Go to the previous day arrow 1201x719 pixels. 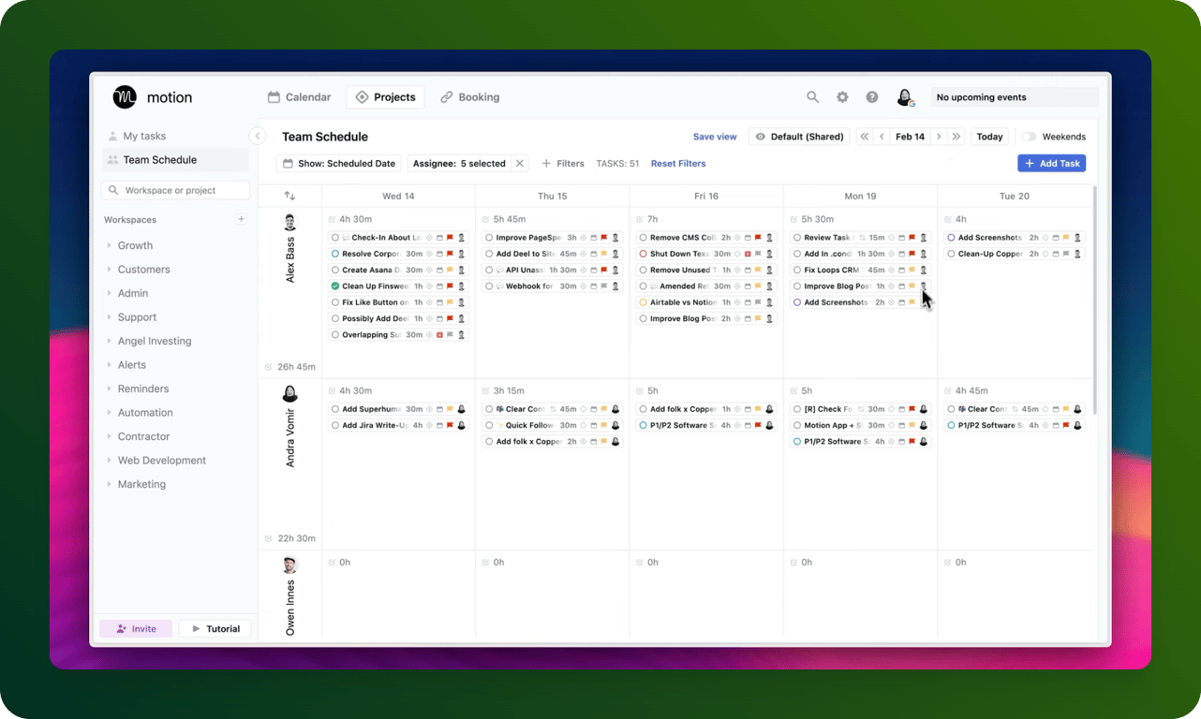pyautogui.click(x=882, y=137)
